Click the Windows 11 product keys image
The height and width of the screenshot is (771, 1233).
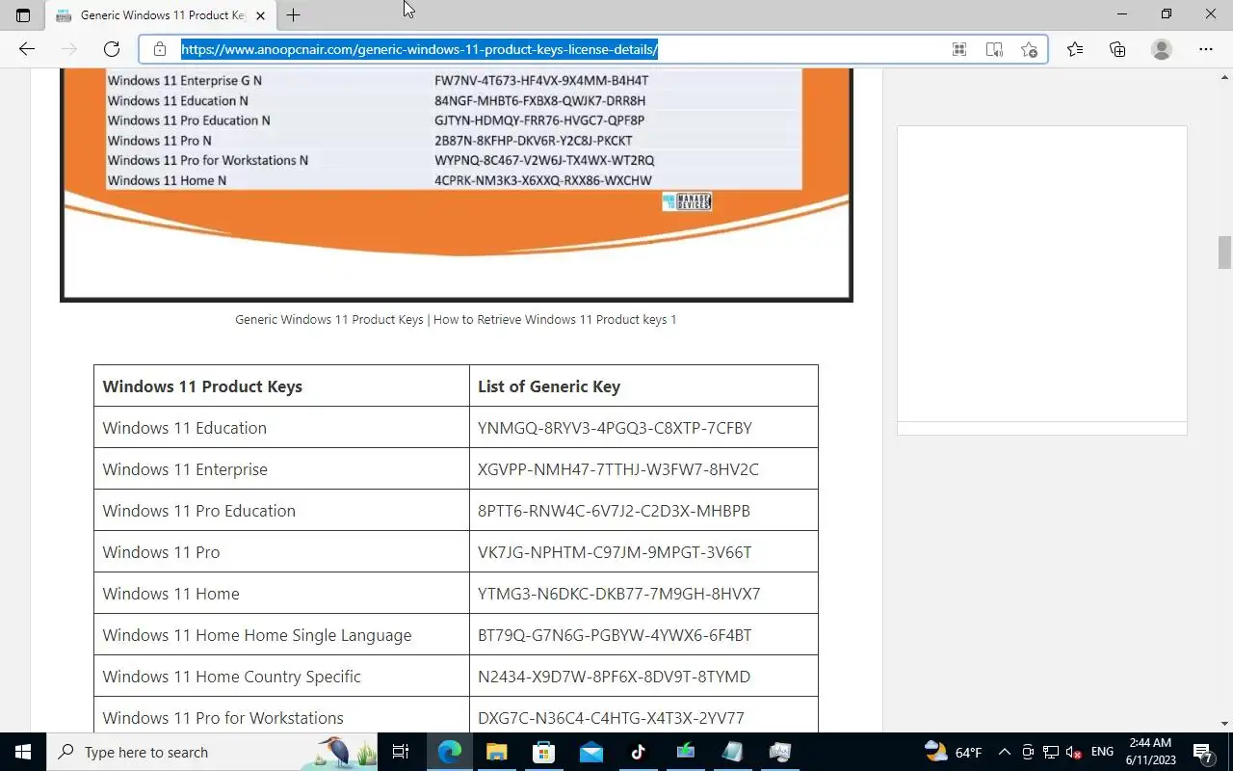click(457, 185)
